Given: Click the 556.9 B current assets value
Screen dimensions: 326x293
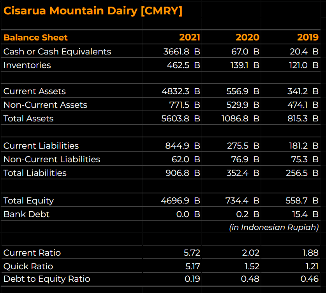Looking at the screenshot, I should (243, 91).
